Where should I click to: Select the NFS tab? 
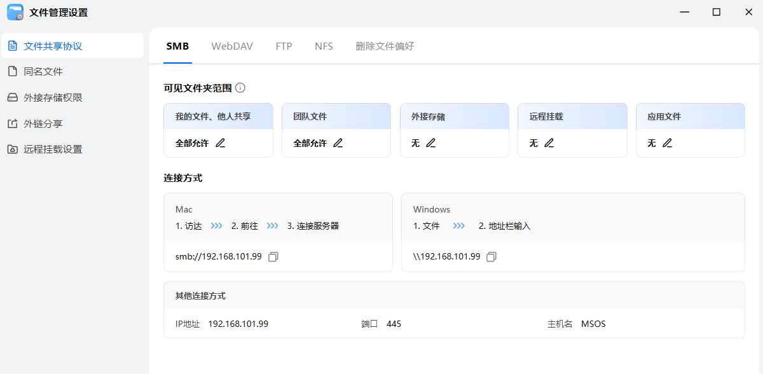(324, 46)
